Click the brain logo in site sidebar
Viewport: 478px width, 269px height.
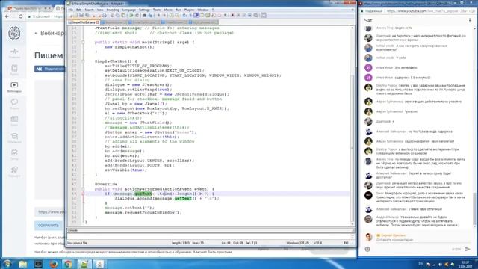pos(14,33)
